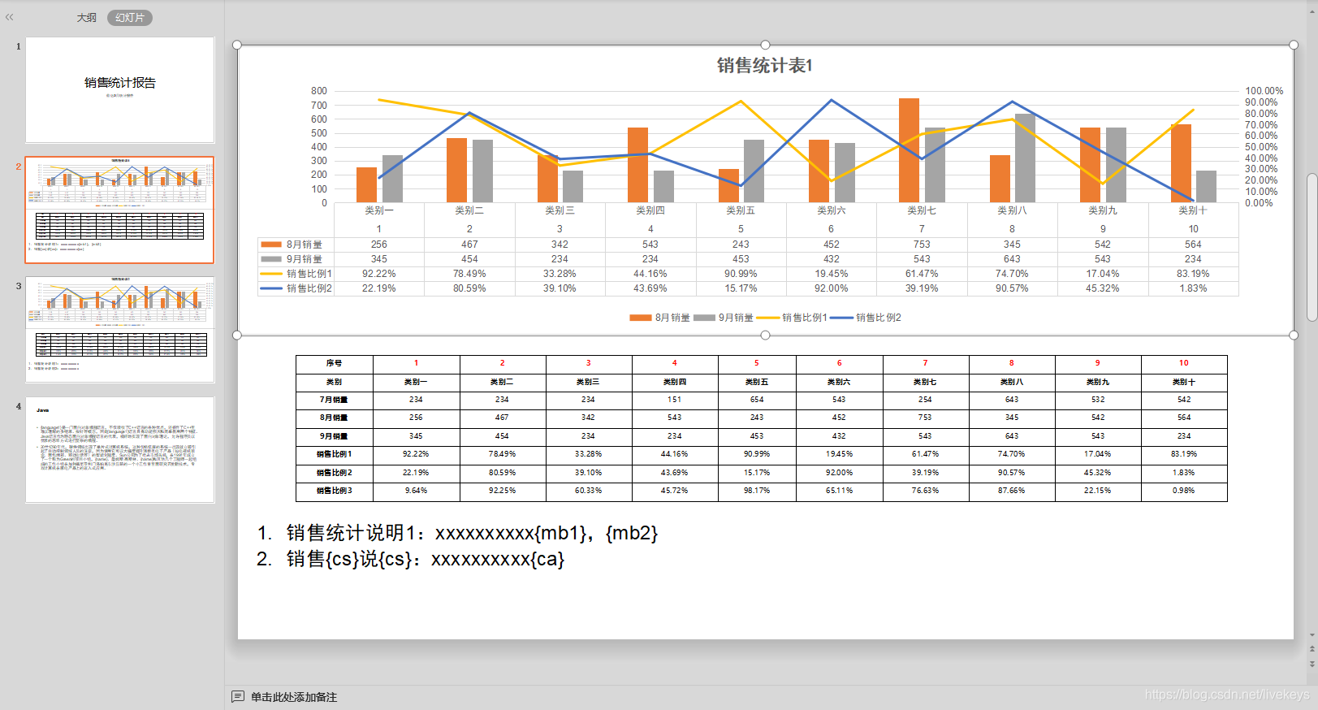Click table cell 类别五
This screenshot has height=710, width=1318.
click(x=757, y=382)
